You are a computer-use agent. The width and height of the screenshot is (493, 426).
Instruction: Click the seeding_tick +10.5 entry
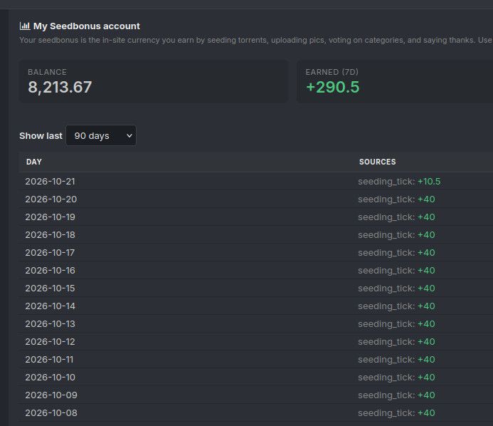399,182
